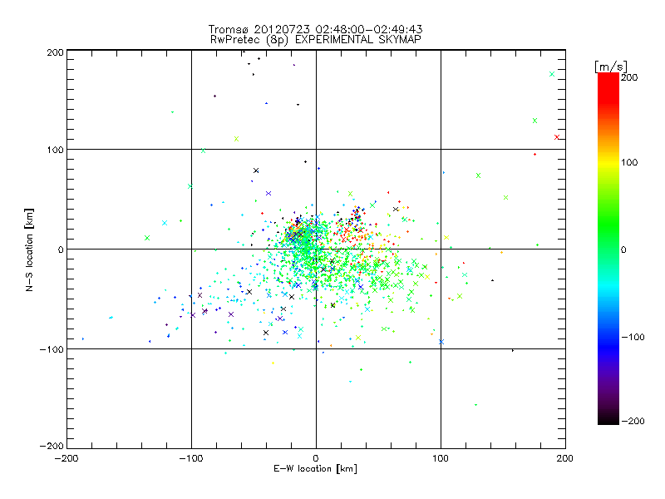Click the E-W axis tick label '100'

click(441, 458)
